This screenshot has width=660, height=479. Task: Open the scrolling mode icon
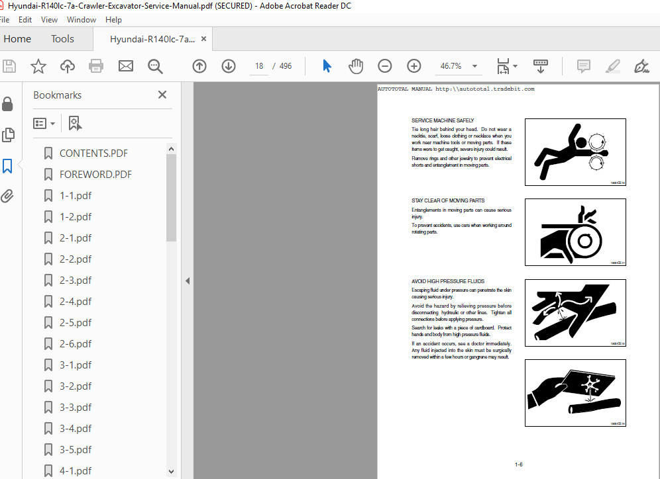pyautogui.click(x=541, y=66)
